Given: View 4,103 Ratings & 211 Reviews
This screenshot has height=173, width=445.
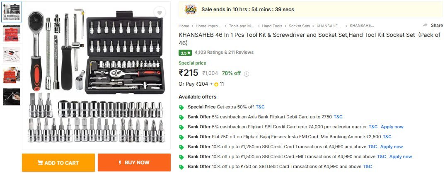Looking at the screenshot, I should 224,53.
